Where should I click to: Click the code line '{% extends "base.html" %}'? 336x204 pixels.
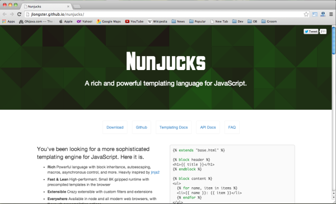click(x=199, y=150)
